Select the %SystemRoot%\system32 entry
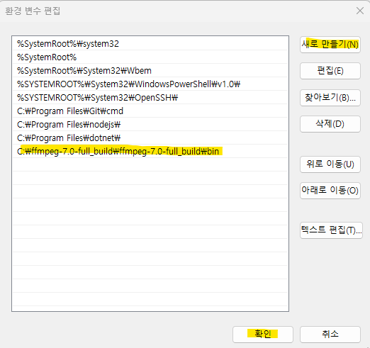The width and height of the screenshot is (370, 348). tap(150, 44)
